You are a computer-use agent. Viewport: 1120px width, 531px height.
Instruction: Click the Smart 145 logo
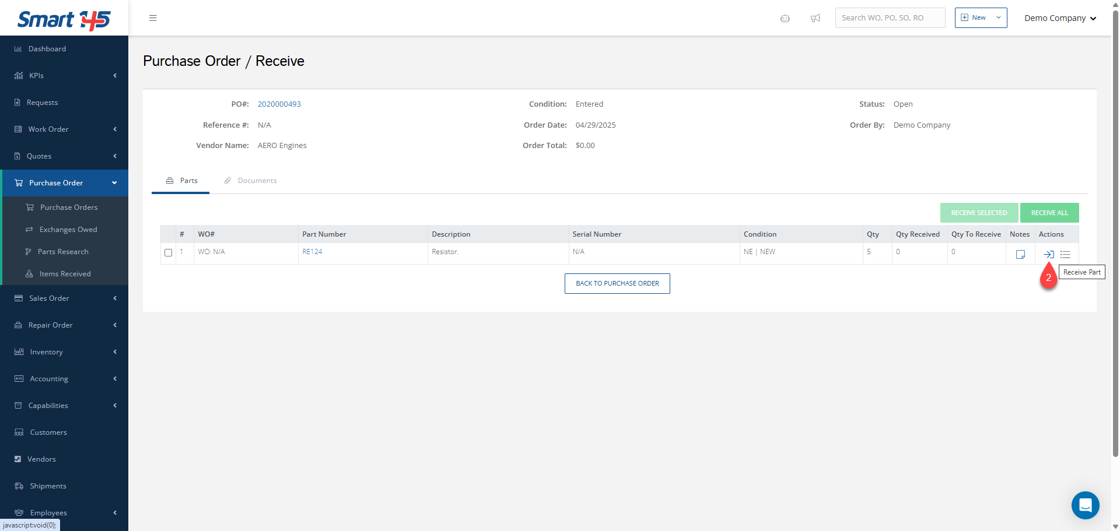coord(64,20)
